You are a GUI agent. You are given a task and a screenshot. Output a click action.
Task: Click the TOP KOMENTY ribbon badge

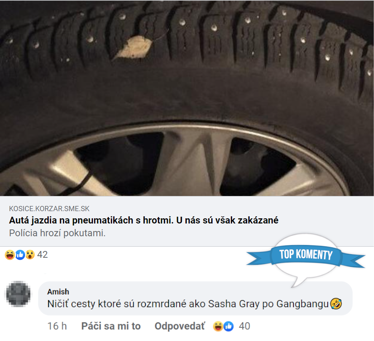[305, 255]
